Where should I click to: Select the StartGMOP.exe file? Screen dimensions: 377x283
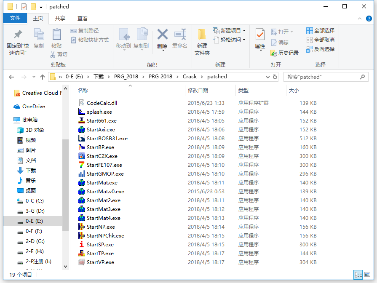pyautogui.click(x=105, y=174)
